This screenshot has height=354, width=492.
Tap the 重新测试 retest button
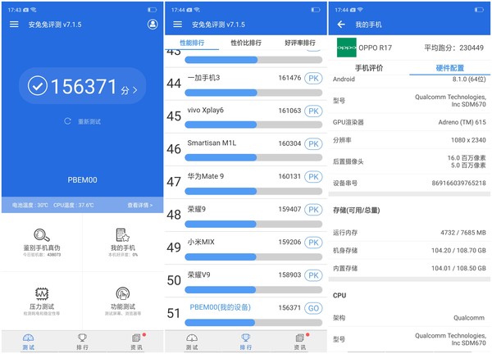click(83, 121)
